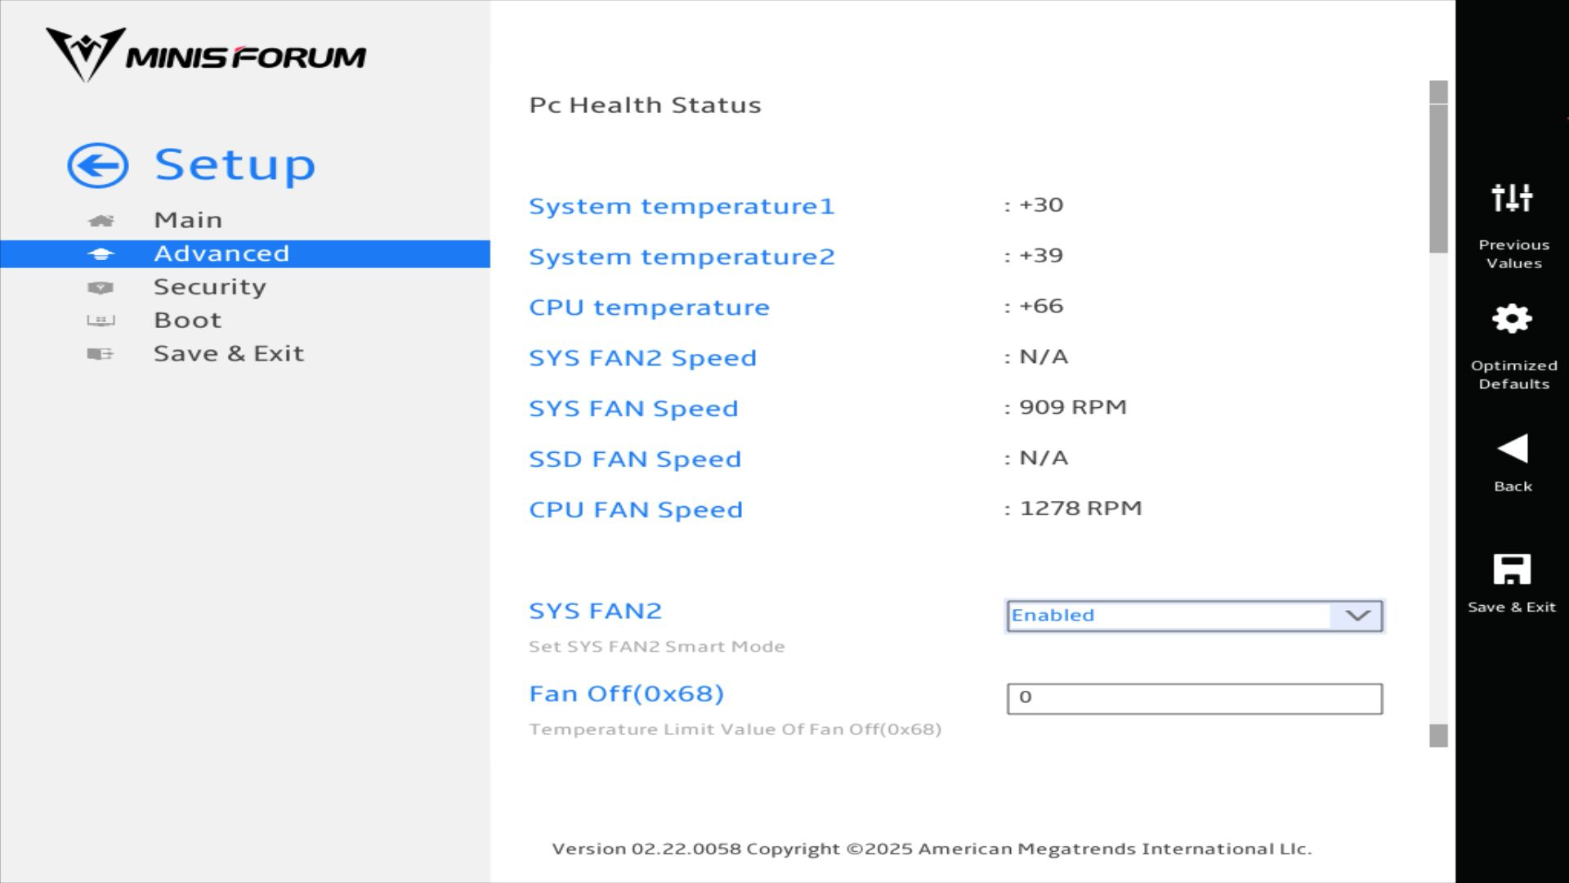Click the Minisforum logo
The width and height of the screenshot is (1569, 883).
click(206, 55)
